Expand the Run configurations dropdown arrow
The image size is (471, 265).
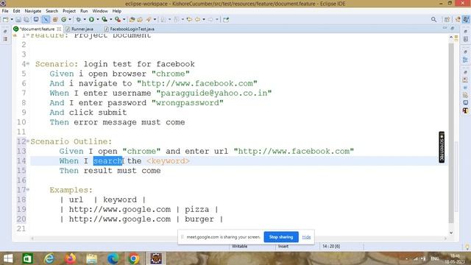tap(98, 20)
